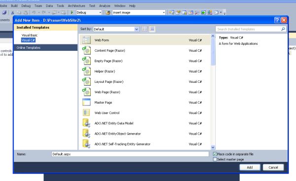
Task: Click the Name field containing Default.aspx
Action: pyautogui.click(x=130, y=154)
